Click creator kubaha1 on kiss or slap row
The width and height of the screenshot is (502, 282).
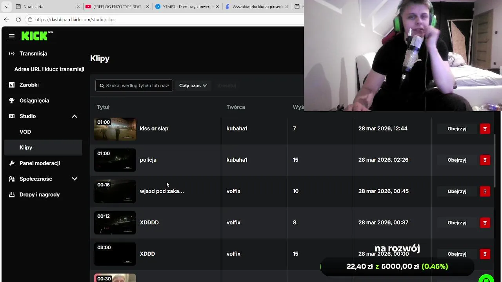(236, 128)
